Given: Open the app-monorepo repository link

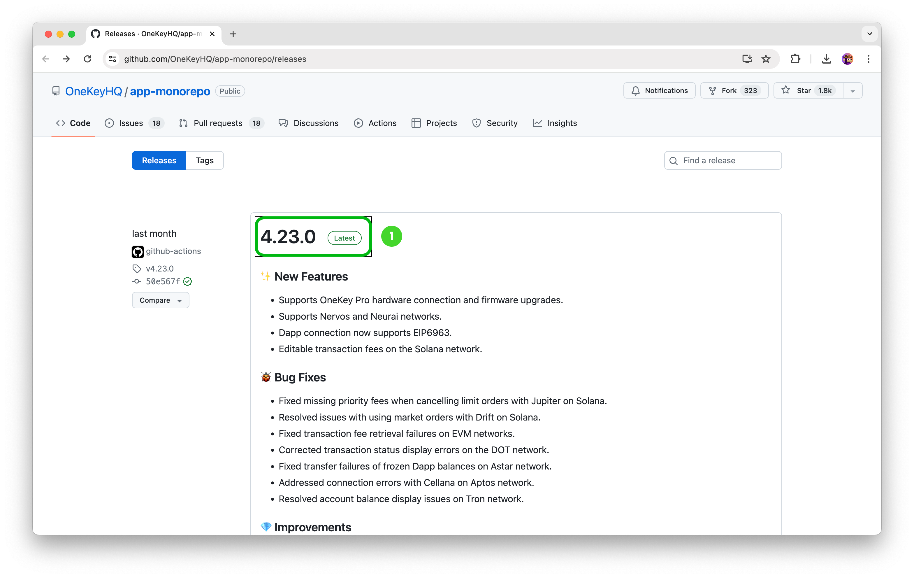Looking at the screenshot, I should pos(170,91).
